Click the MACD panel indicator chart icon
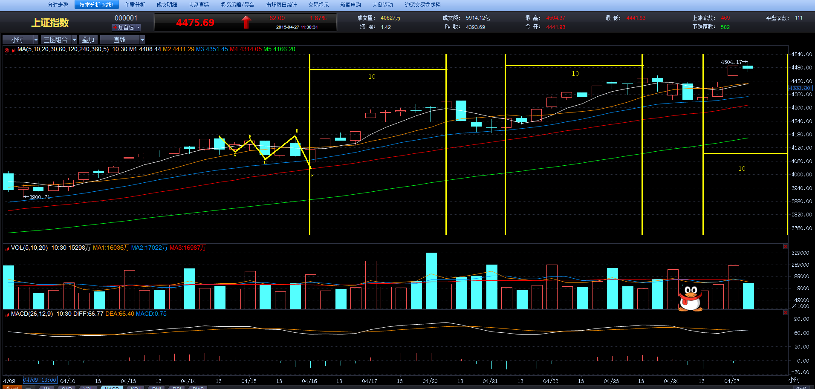815x389 pixels. (7, 314)
